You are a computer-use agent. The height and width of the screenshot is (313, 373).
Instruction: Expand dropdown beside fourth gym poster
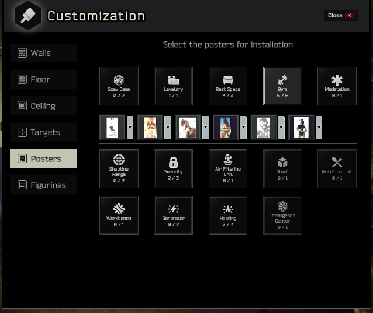[243, 128]
